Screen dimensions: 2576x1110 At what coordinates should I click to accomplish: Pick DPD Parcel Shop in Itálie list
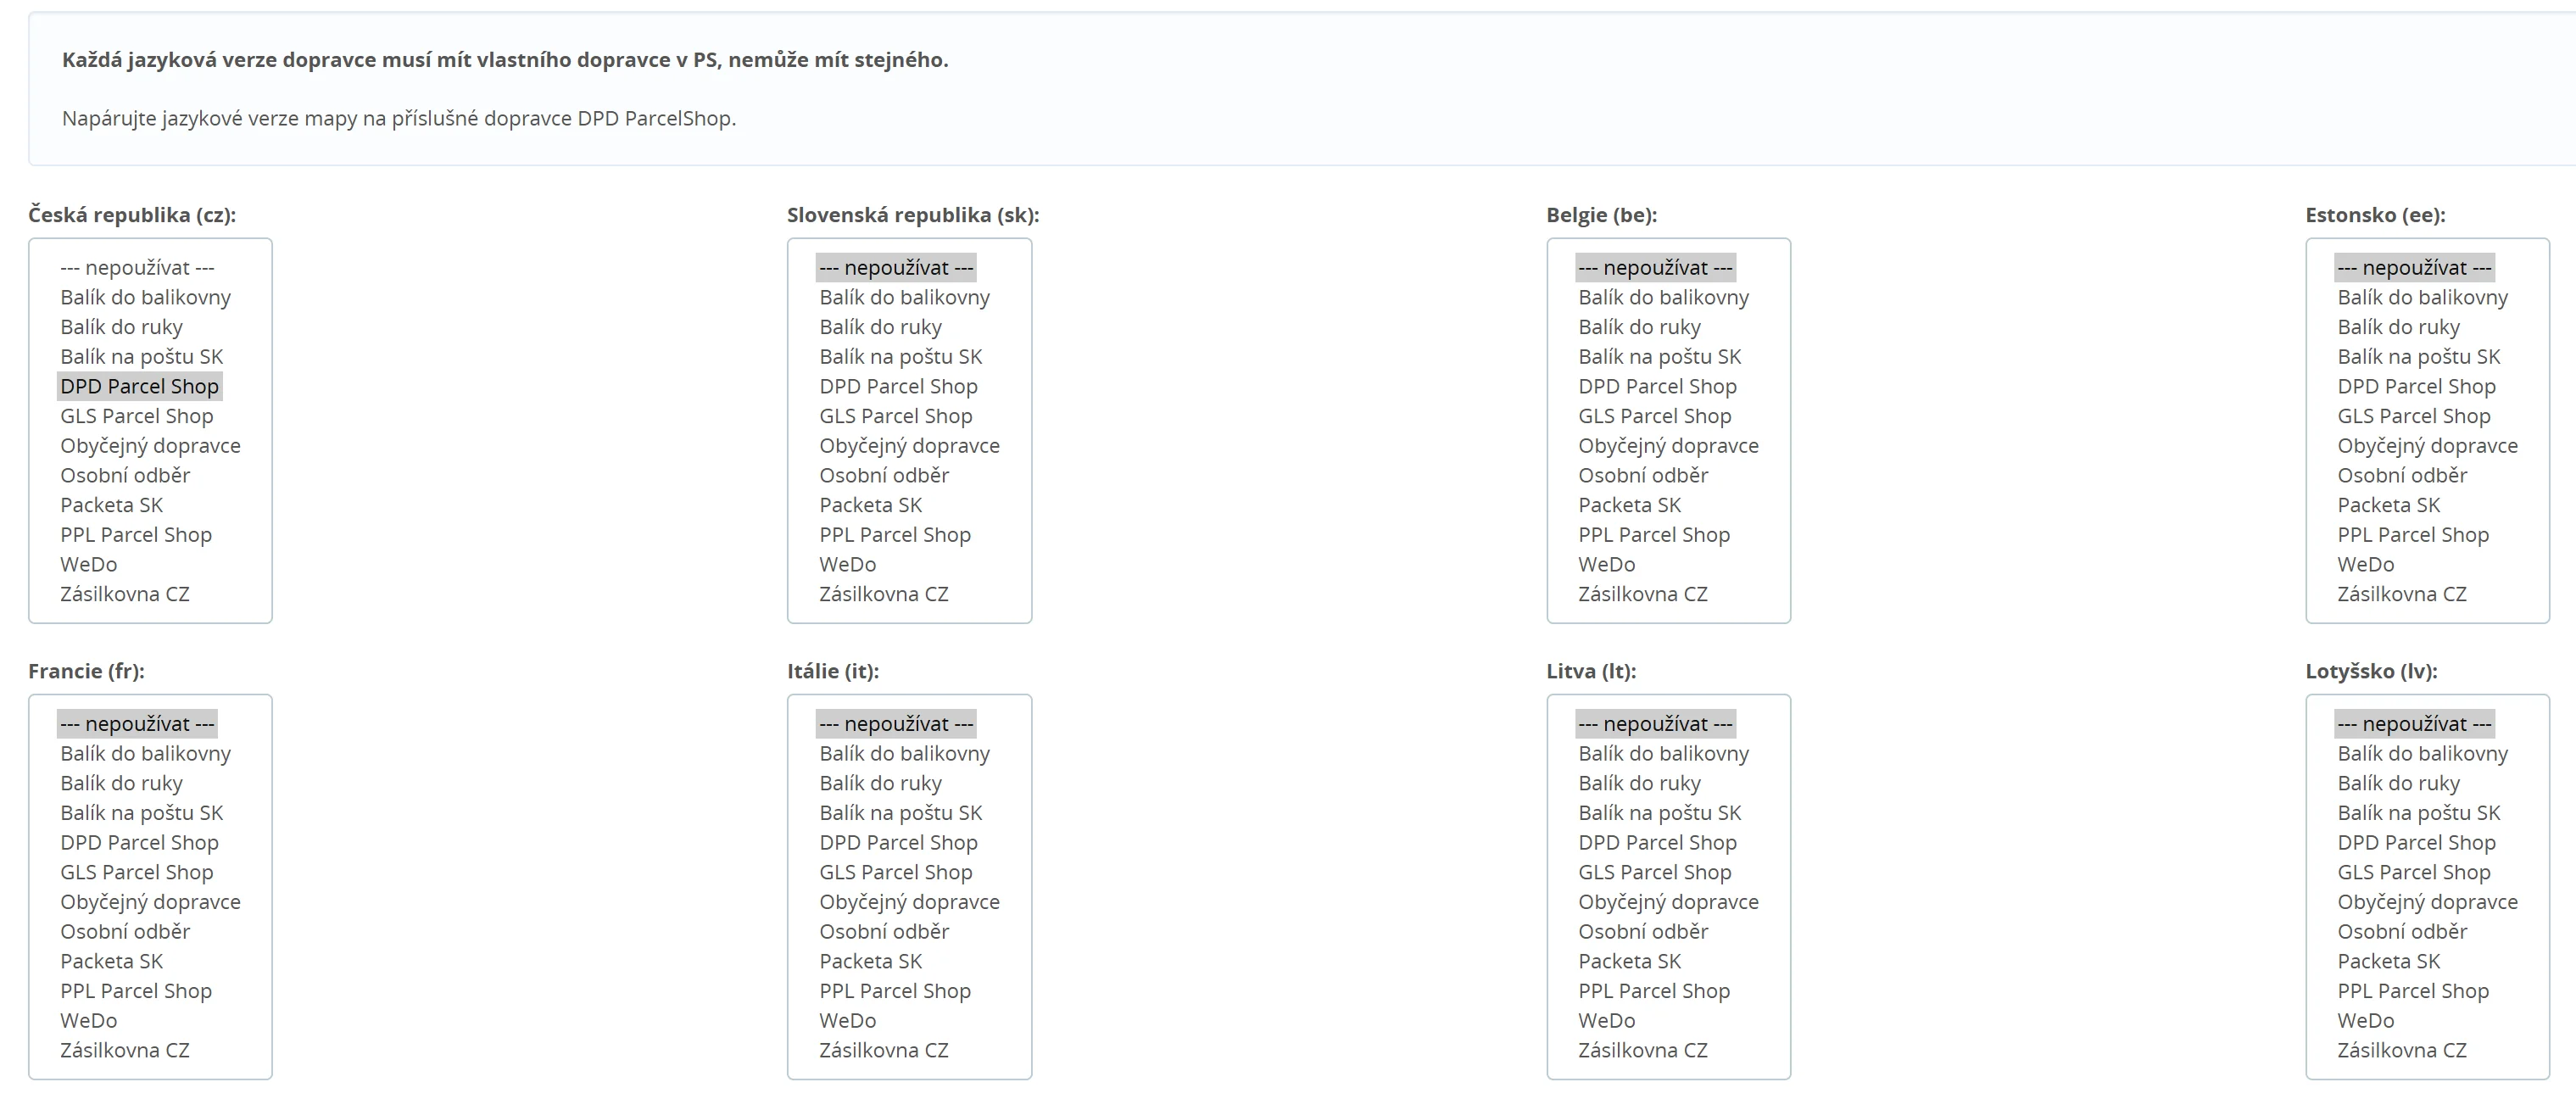coord(898,842)
